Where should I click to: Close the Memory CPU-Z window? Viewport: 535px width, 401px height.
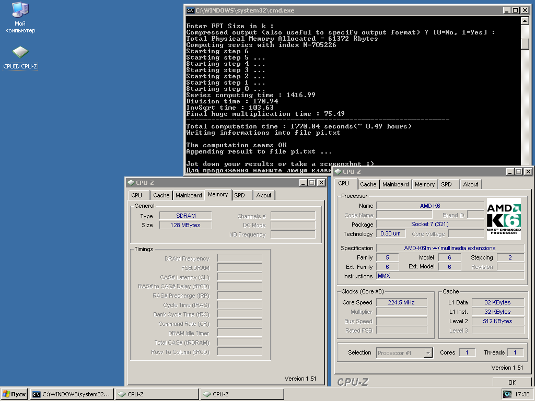pyautogui.click(x=321, y=183)
